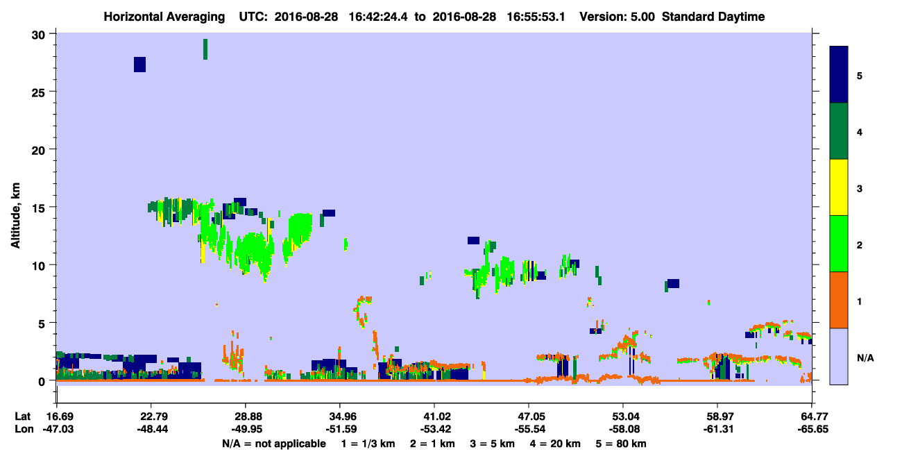
Task: Click legend text 'N/A = not applicable'
Action: pyautogui.click(x=273, y=444)
